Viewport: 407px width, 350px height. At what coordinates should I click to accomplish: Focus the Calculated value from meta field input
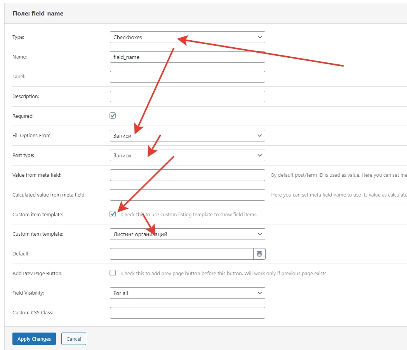click(188, 195)
